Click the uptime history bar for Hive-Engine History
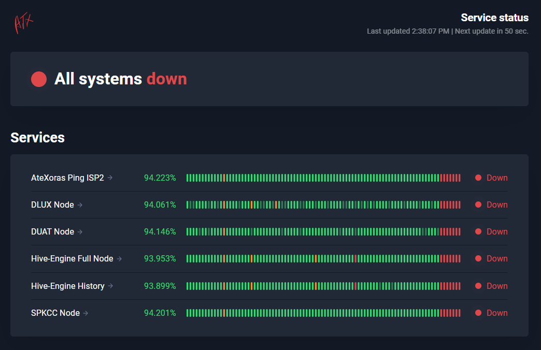Viewport: 541px width, 350px height. 323,286
